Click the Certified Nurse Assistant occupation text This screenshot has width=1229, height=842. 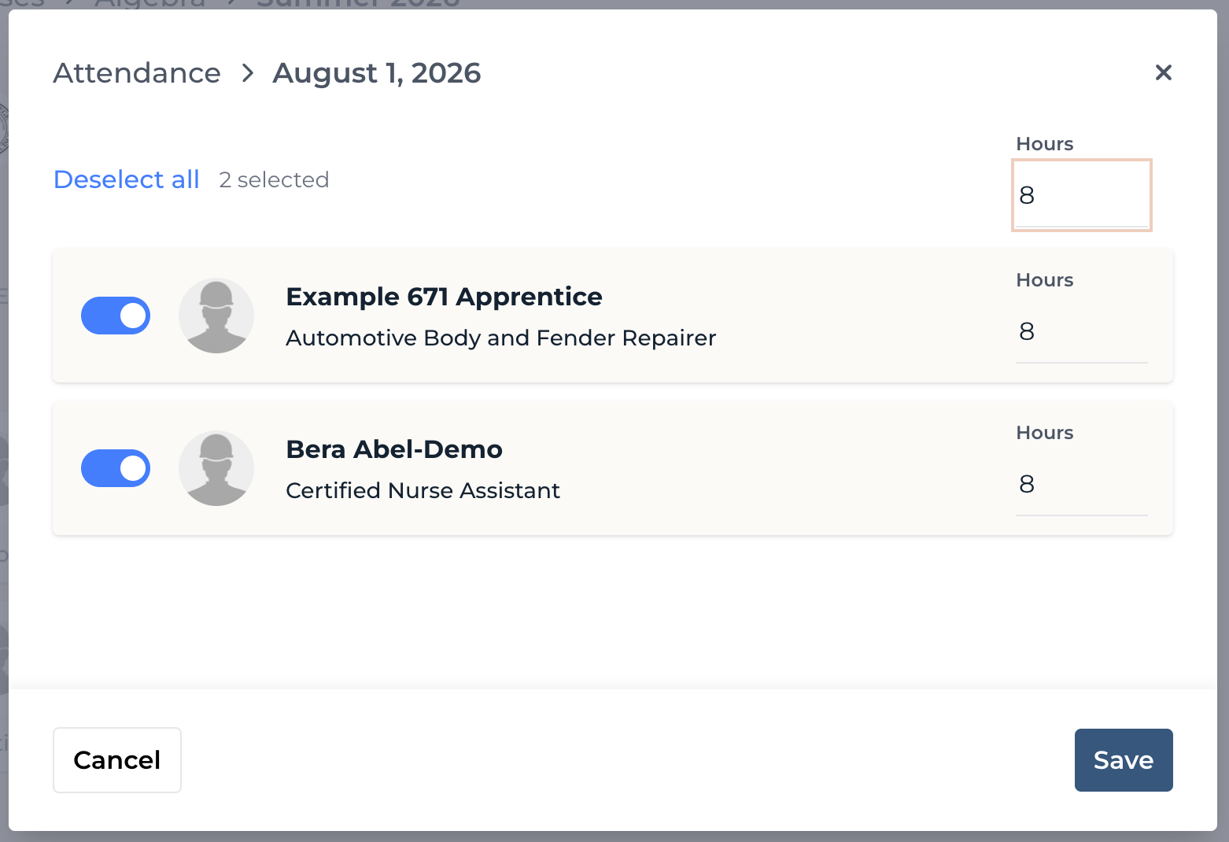coord(423,490)
